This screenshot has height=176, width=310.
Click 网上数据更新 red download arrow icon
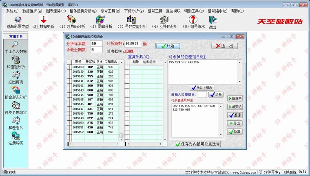coord(43,20)
